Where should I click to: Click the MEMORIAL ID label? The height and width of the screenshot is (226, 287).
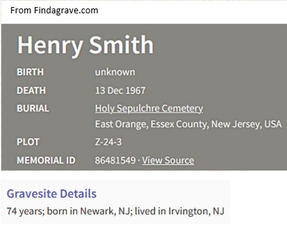coord(46,160)
